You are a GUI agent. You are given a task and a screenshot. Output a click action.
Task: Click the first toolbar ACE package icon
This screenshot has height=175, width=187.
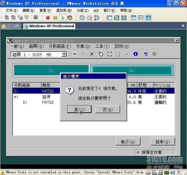pos(7,18)
